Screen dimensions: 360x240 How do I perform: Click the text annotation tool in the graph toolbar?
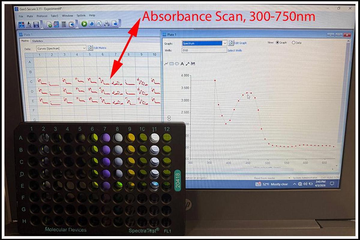pyautogui.click(x=182, y=63)
